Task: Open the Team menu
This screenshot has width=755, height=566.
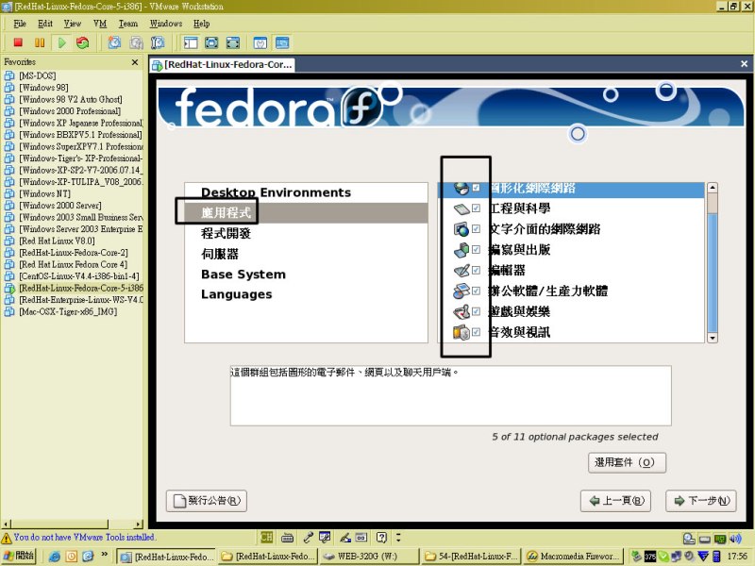Action: coord(127,23)
